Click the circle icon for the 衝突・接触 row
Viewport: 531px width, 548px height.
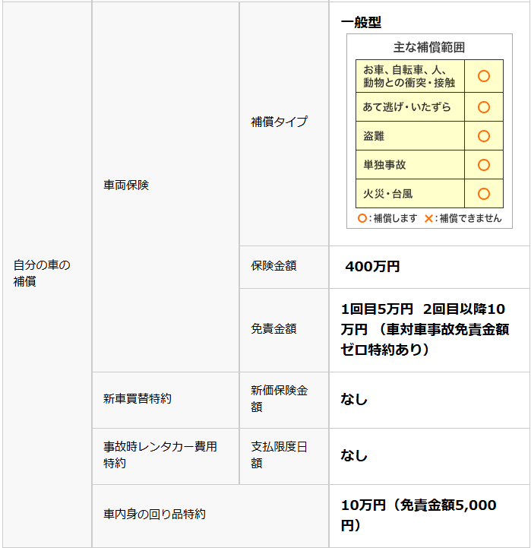[x=483, y=76]
